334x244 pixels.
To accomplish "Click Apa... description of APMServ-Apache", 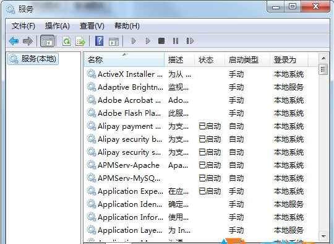I will coord(178,165).
